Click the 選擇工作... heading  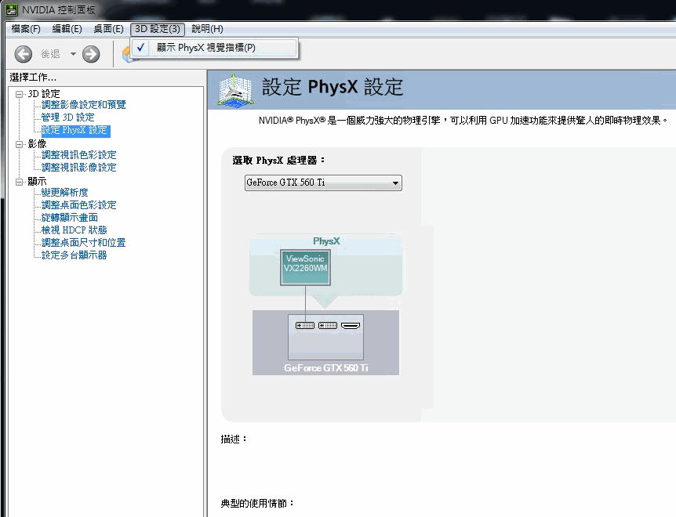click(33, 78)
